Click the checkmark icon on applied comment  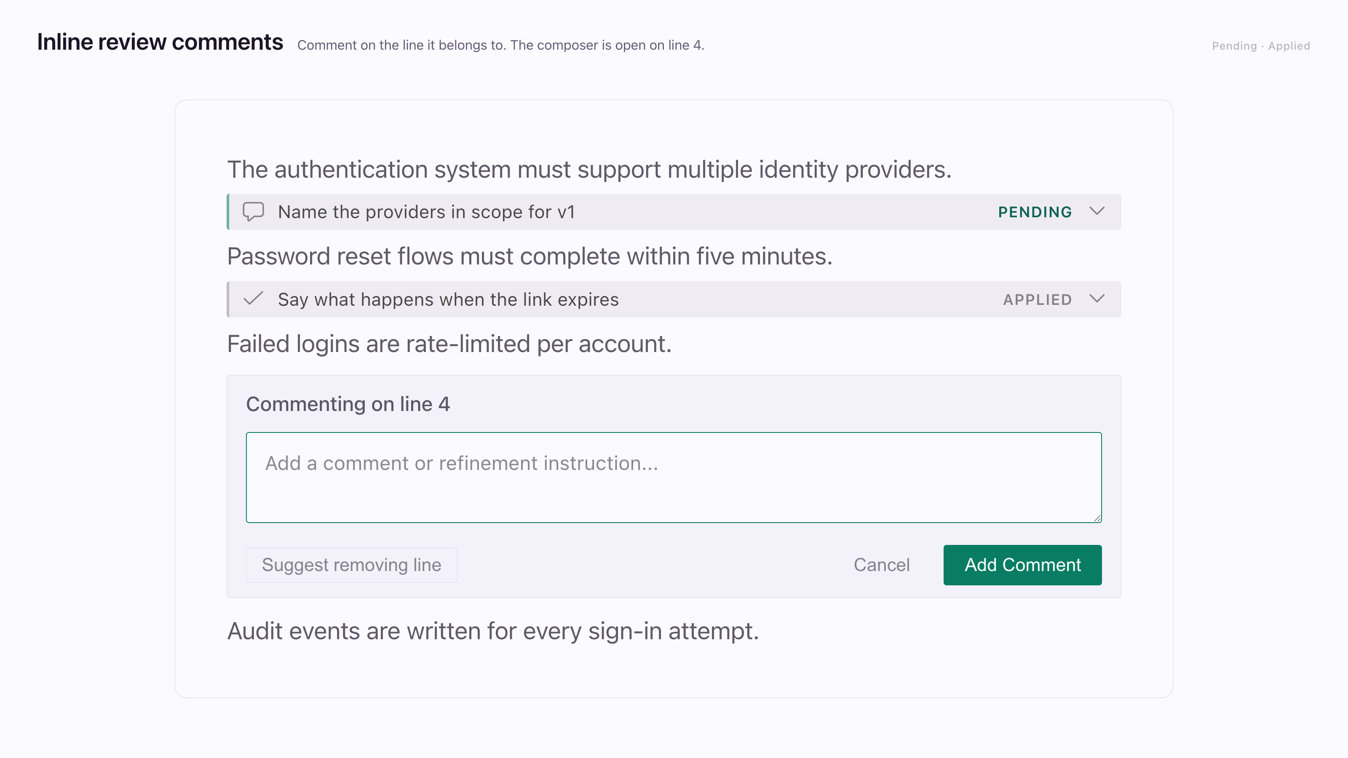tap(253, 299)
